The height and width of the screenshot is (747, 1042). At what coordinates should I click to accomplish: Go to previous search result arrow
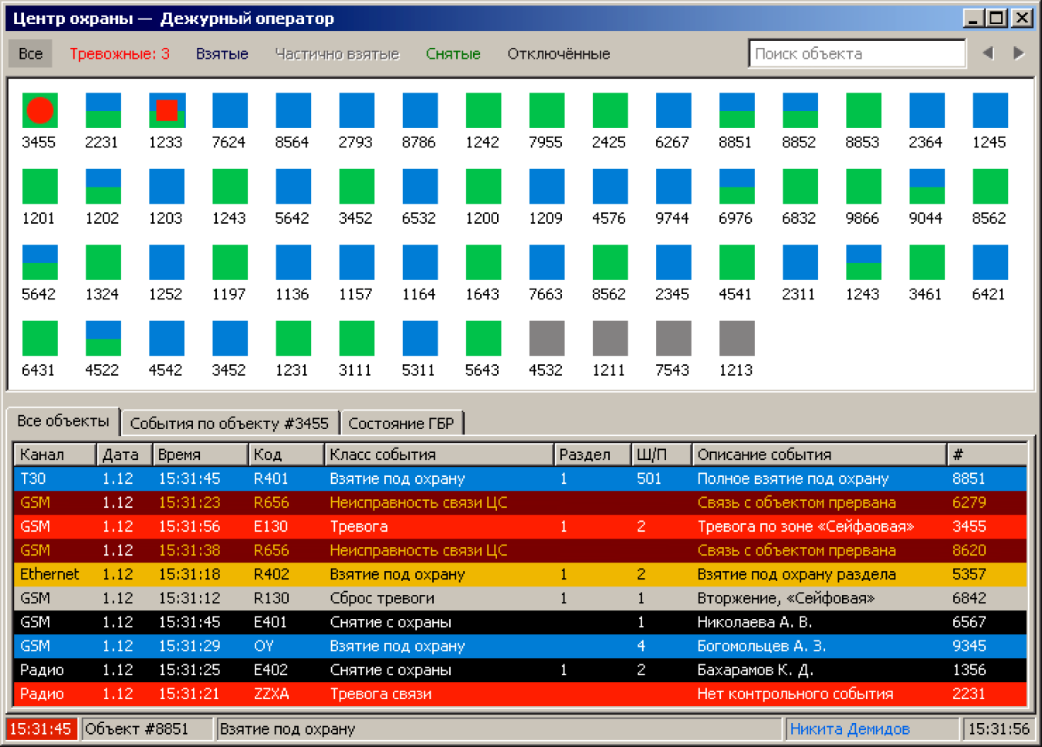pos(988,53)
